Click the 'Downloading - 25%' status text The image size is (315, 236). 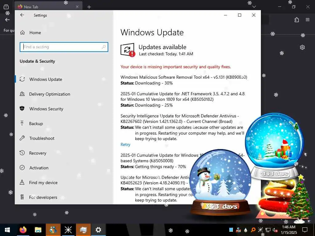coord(154,105)
